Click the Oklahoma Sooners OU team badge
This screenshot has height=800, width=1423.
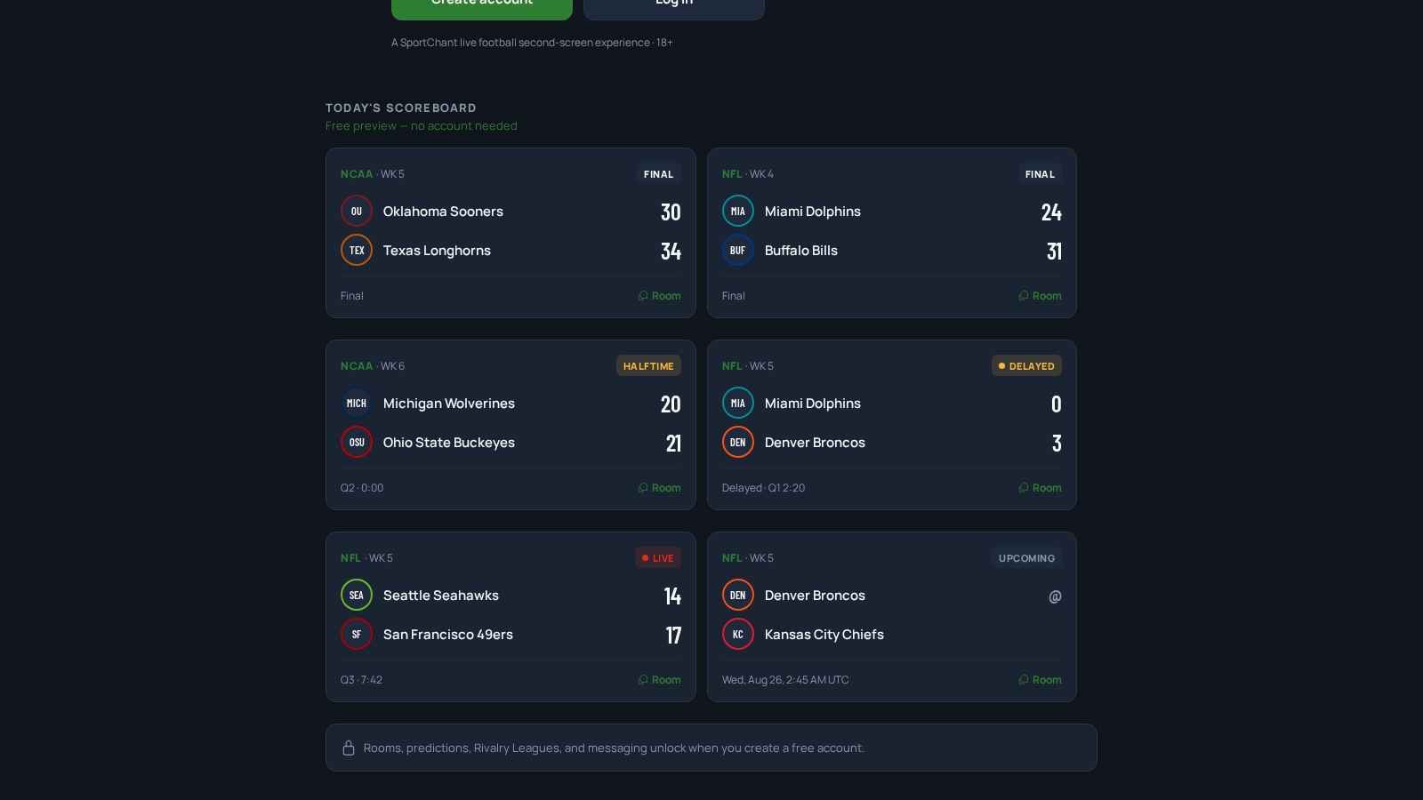click(357, 212)
